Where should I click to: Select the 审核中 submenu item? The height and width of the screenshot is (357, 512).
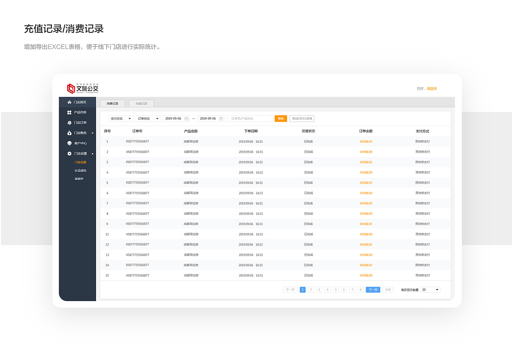79,179
